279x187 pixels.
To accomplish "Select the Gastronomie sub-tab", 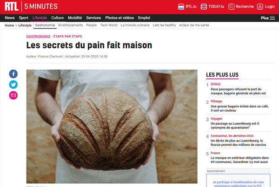I will pos(45,25).
